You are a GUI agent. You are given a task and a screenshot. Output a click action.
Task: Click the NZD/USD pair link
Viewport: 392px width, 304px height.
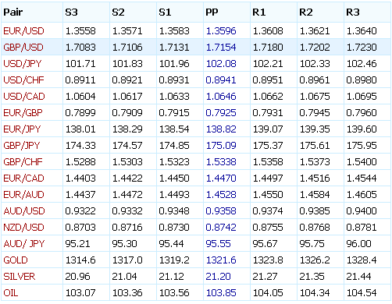click(23, 228)
